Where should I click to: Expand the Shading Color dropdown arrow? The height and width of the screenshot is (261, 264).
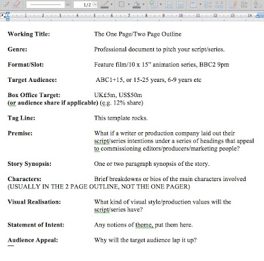click(x=144, y=4)
